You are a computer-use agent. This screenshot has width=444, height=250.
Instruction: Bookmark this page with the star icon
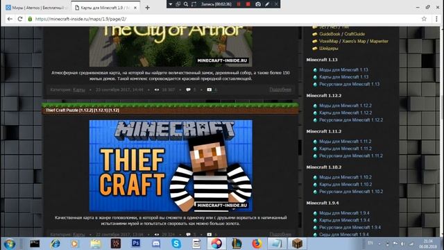click(424, 19)
